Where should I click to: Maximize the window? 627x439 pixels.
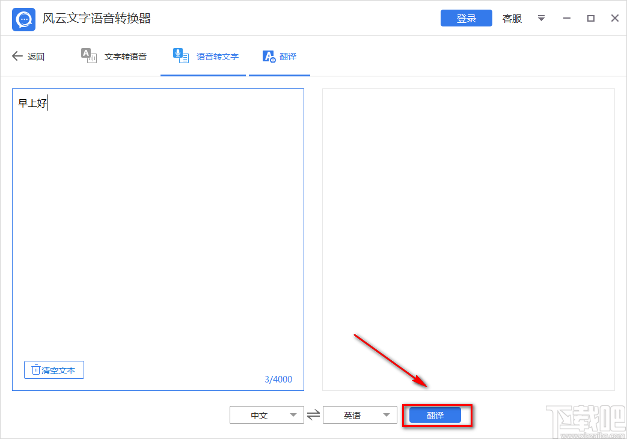tap(590, 19)
